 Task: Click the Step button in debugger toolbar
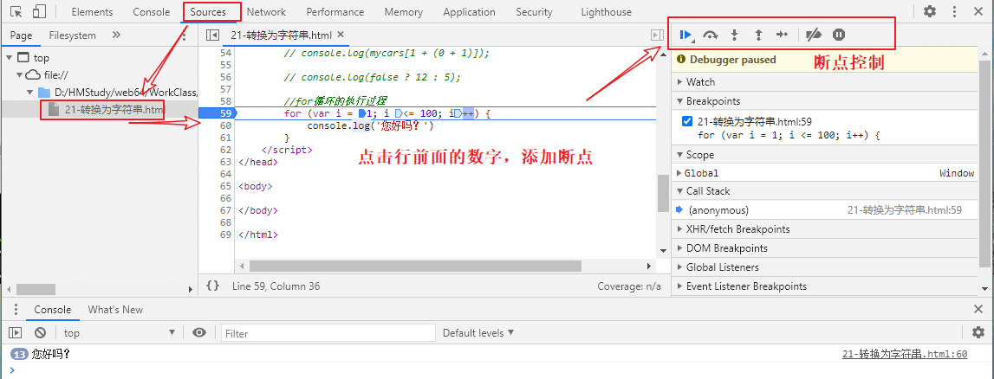(783, 35)
